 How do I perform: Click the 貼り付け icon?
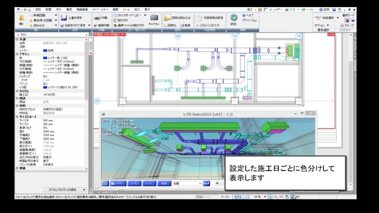click(115, 21)
